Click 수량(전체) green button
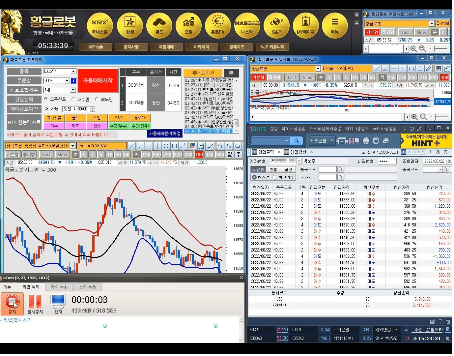 (x=140, y=126)
